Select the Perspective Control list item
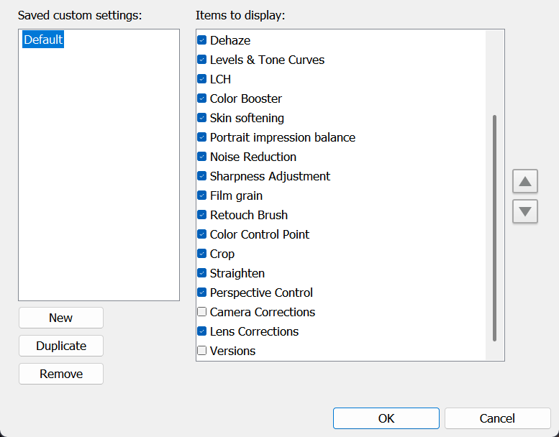This screenshot has width=559, height=437. (261, 293)
